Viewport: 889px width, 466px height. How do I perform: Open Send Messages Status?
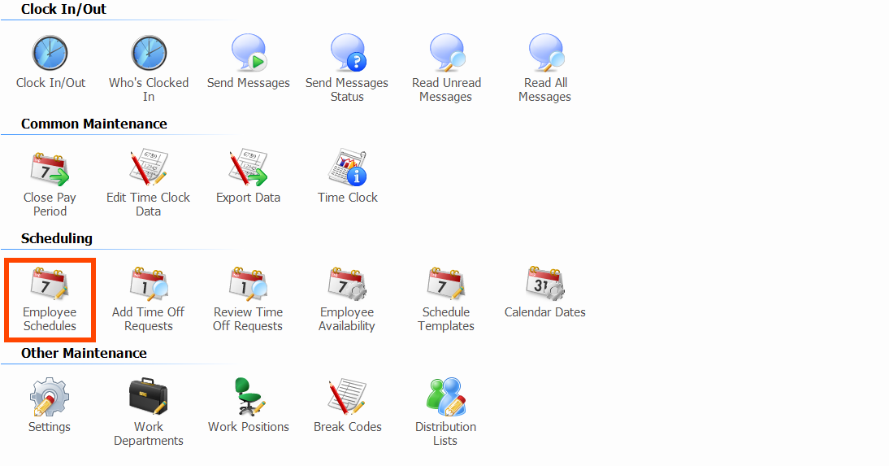pyautogui.click(x=347, y=54)
